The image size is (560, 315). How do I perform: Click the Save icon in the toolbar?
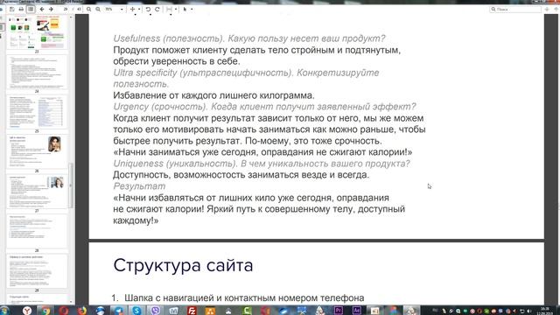pyautogui.click(x=12, y=10)
